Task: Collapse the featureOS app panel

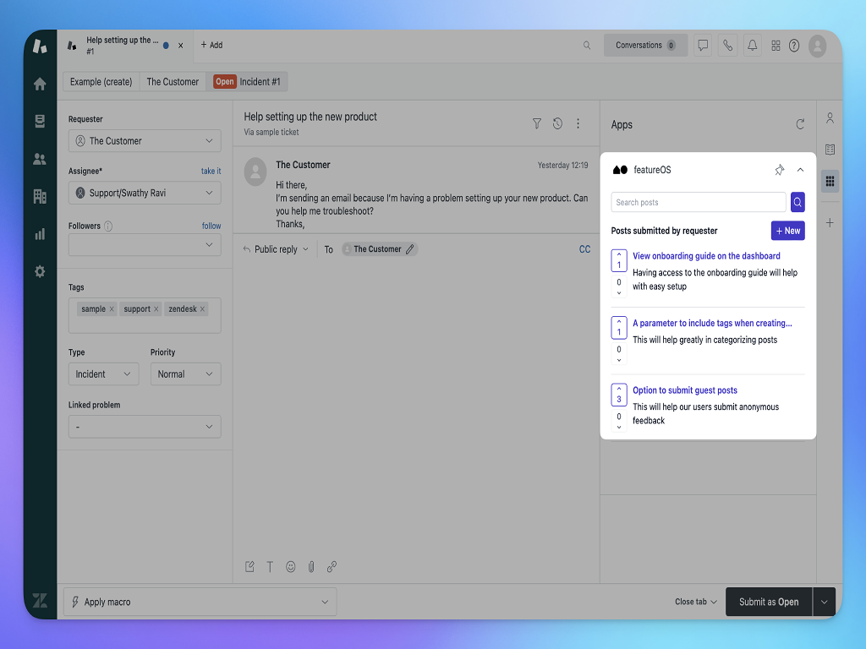Action: coord(800,170)
